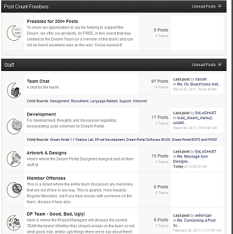Click the Freebies for 300+ Posts board icon
This screenshot has height=234, width=233.
(14, 33)
